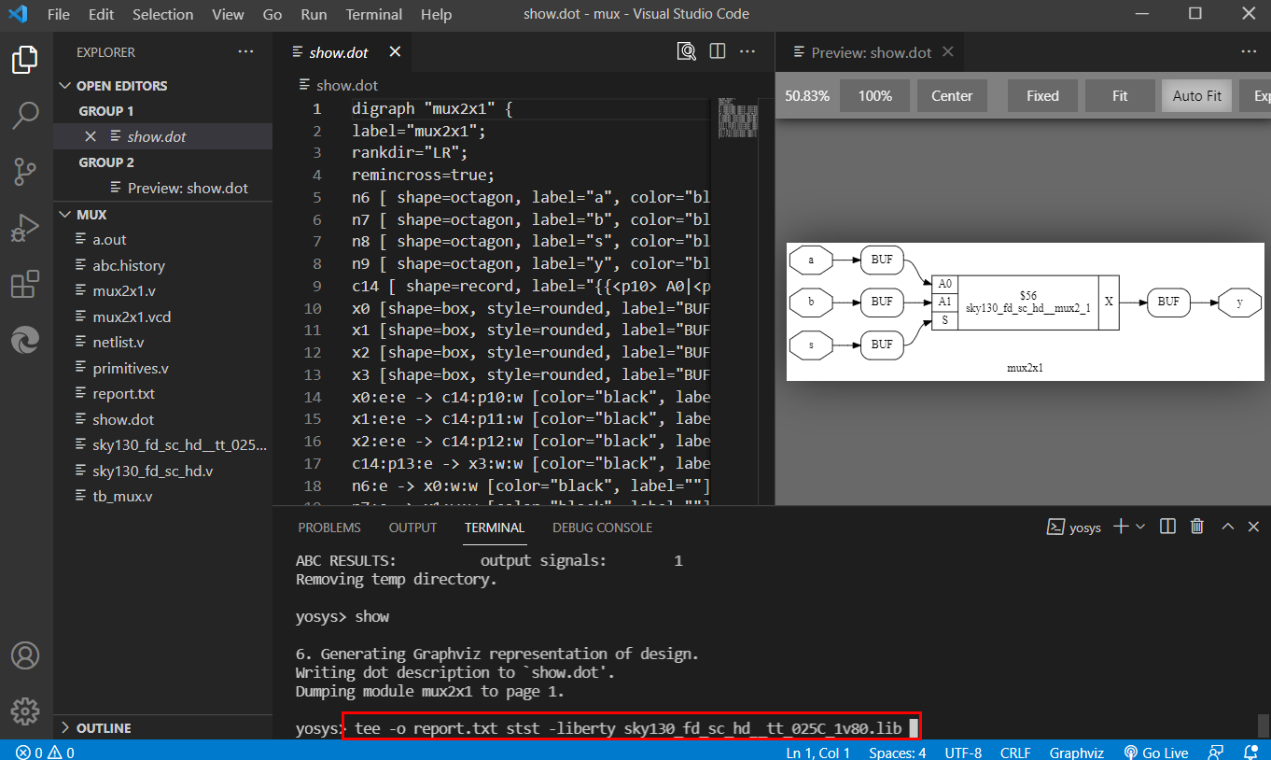Screen dimensions: 1271x760
Task: Open Graphviz preview from the editor title bar
Action: pos(687,51)
